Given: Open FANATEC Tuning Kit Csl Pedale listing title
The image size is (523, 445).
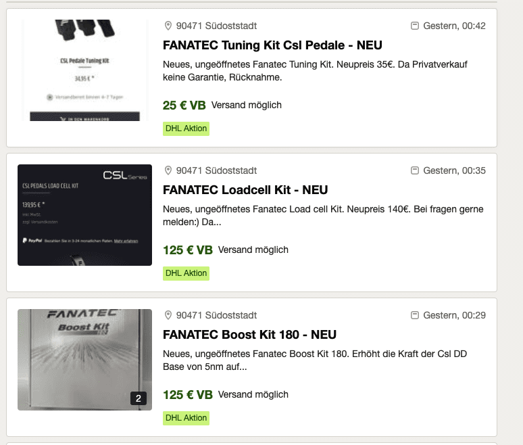Looking at the screenshot, I should pyautogui.click(x=272, y=45).
